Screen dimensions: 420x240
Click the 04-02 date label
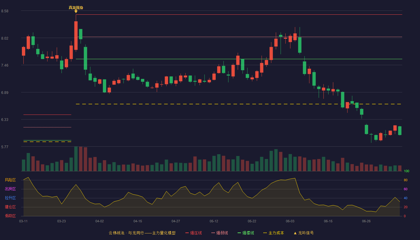click(x=100, y=221)
